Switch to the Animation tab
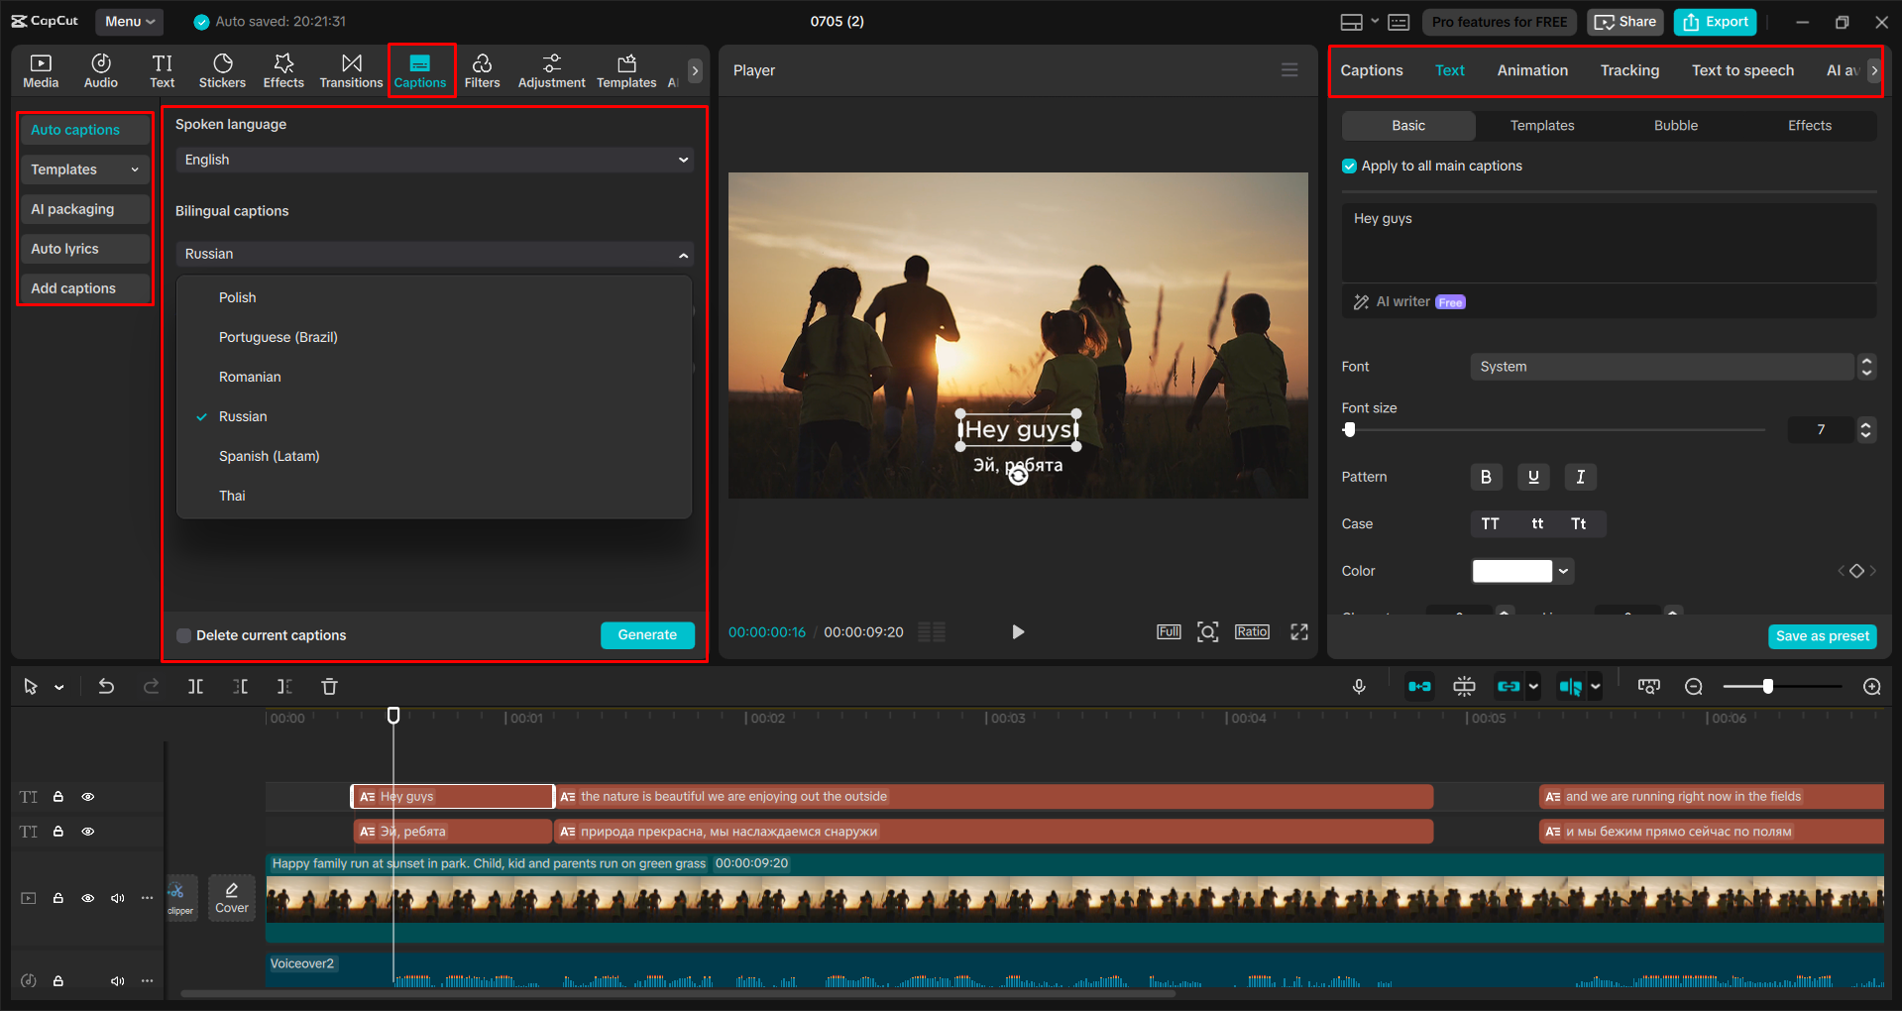Image resolution: width=1902 pixels, height=1011 pixels. pyautogui.click(x=1532, y=70)
